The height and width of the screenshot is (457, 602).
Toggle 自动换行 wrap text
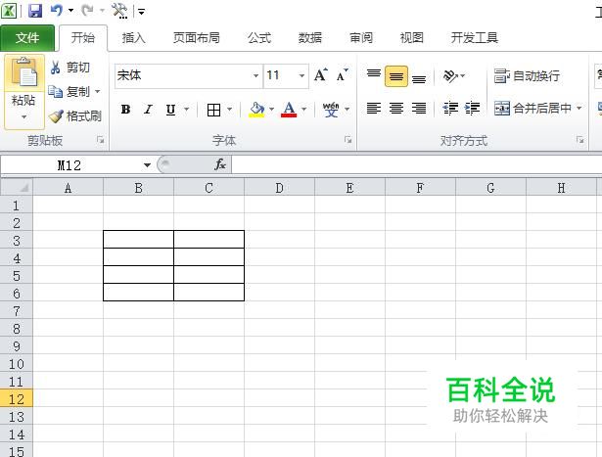(527, 76)
